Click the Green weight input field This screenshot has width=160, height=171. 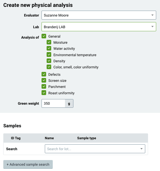click(53, 103)
